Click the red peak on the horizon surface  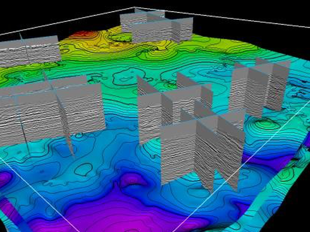coord(84,35)
